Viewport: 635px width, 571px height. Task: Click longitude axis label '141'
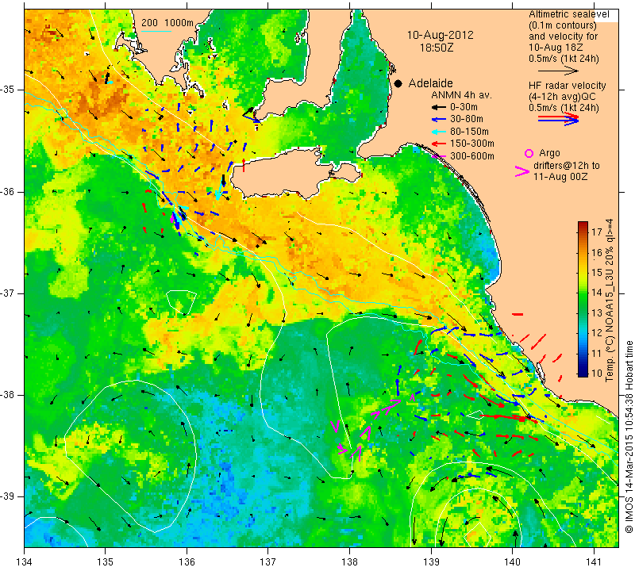(x=594, y=562)
